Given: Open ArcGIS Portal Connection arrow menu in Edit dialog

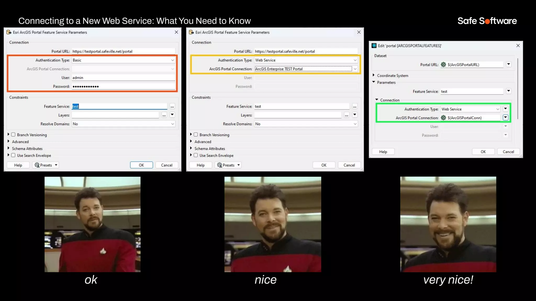Looking at the screenshot, I should [x=505, y=118].
